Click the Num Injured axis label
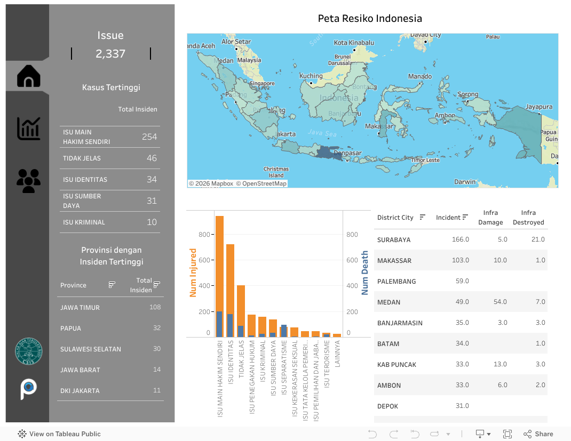 tap(193, 272)
